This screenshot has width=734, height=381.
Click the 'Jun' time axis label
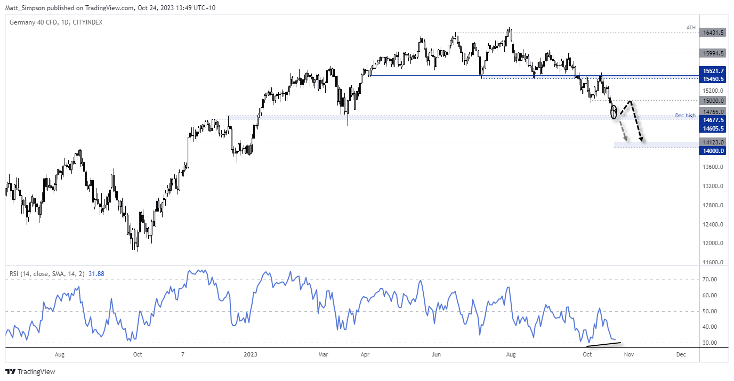436,354
